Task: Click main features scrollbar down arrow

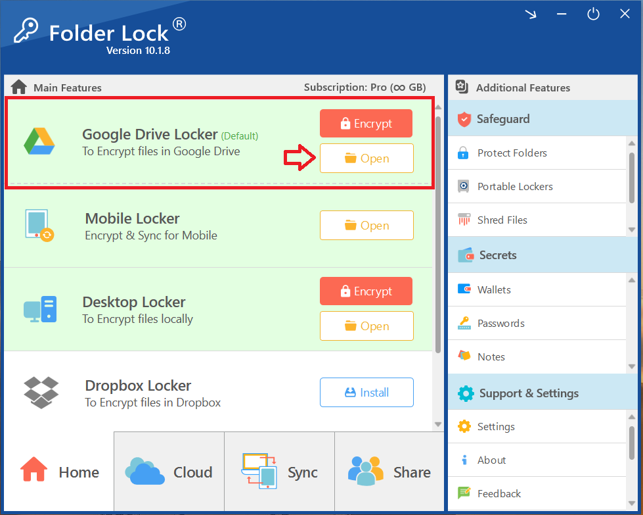Action: click(438, 424)
